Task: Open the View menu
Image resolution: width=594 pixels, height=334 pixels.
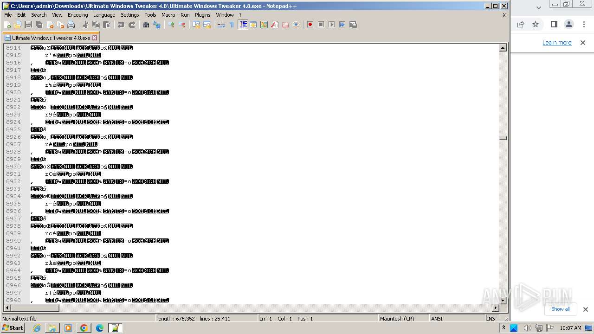Action: coord(57,15)
